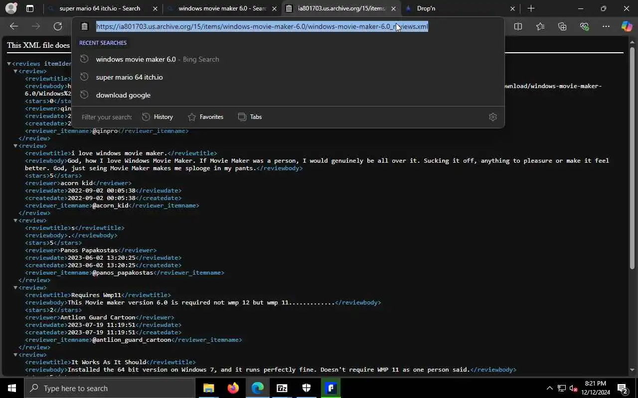The image size is (638, 398).
Task: Add a new browser tab
Action: click(x=531, y=8)
